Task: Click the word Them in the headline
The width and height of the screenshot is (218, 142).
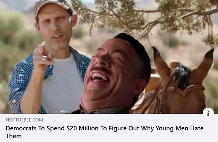Action: pyautogui.click(x=14, y=136)
